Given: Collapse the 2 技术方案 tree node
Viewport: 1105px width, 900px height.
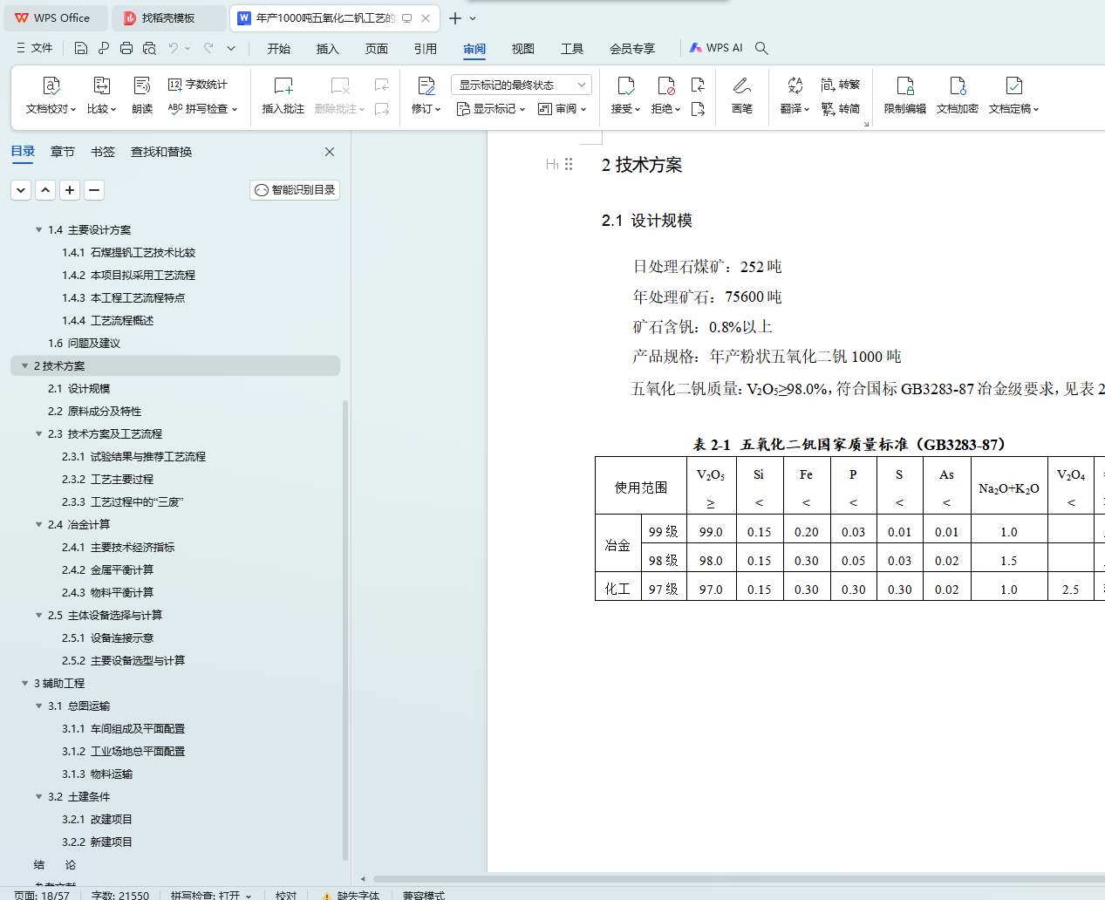Looking at the screenshot, I should tap(24, 366).
